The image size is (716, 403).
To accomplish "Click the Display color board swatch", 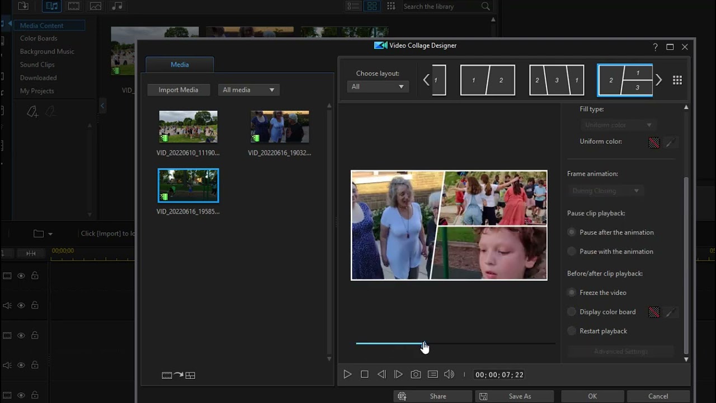I will tap(654, 312).
